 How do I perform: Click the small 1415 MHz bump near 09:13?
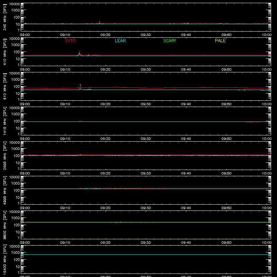pyautogui.click(x=80, y=122)
